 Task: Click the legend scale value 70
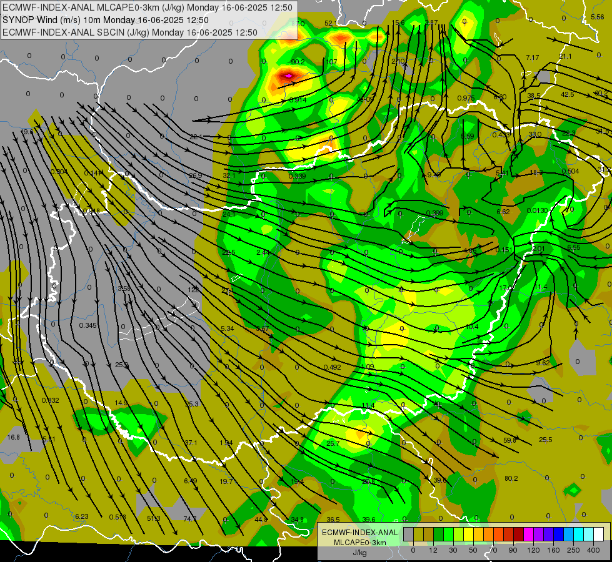click(x=493, y=550)
